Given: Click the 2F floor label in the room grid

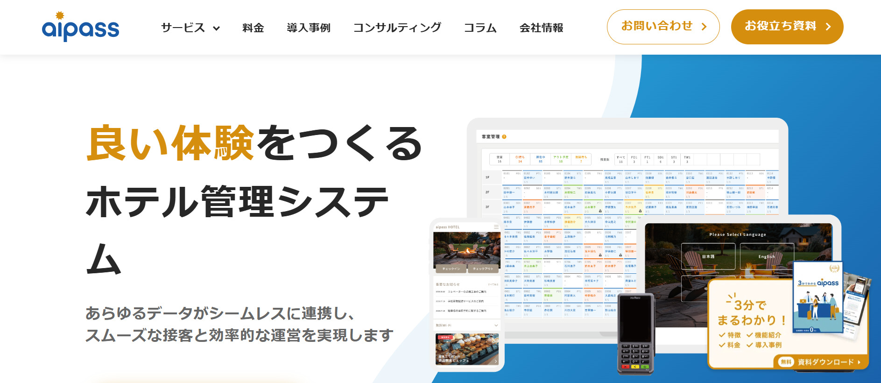Looking at the screenshot, I should [487, 192].
